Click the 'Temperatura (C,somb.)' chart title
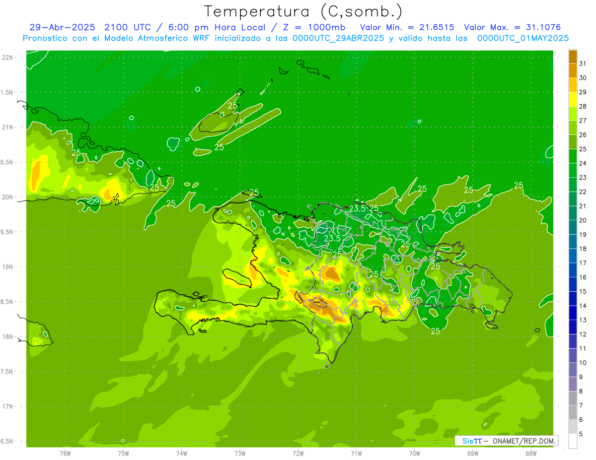The width and height of the screenshot is (596, 460). tap(303, 12)
